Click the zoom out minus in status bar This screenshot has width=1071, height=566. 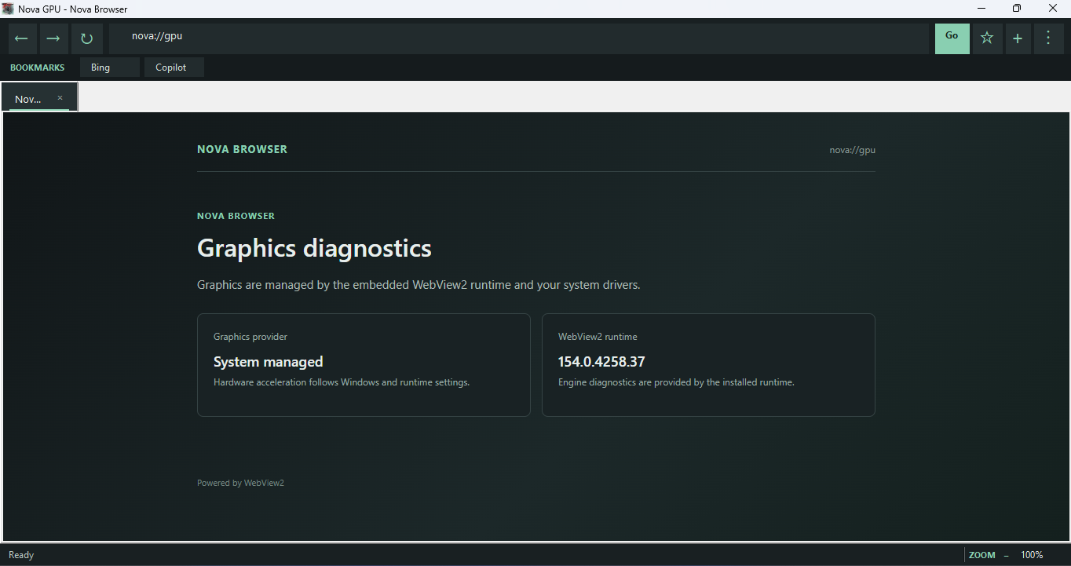1006,555
